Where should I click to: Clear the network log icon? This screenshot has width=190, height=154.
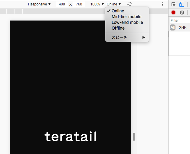[182, 12]
